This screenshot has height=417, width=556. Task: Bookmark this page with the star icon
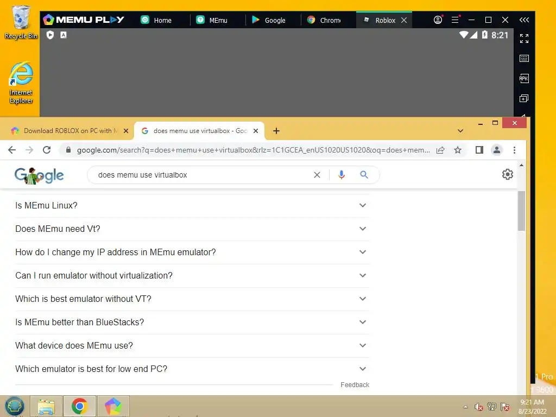point(458,150)
